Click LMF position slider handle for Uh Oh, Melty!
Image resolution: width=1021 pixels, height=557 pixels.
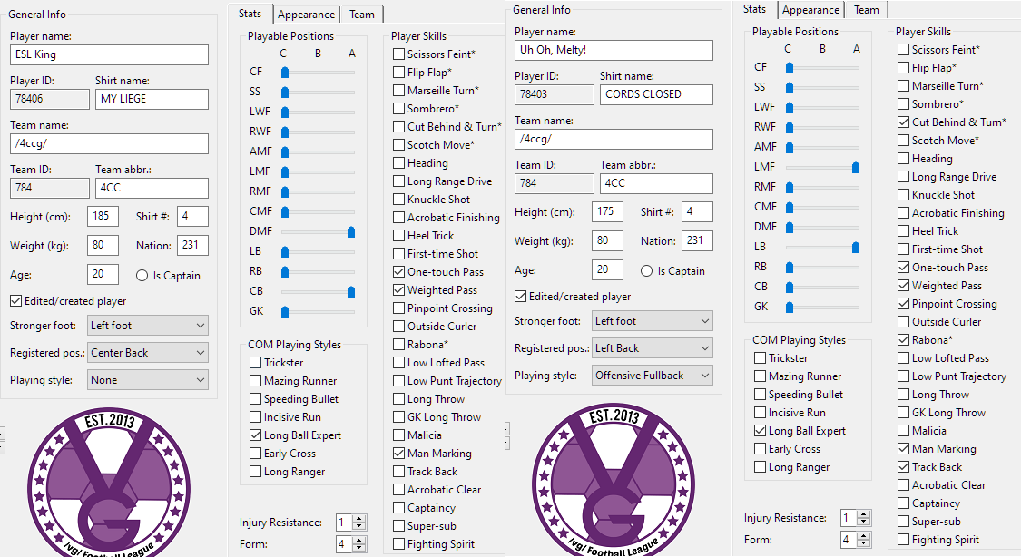(x=856, y=167)
